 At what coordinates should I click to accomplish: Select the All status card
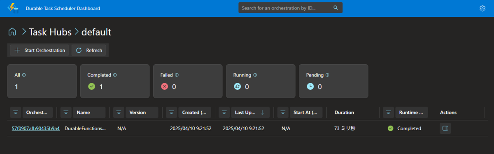click(x=42, y=81)
